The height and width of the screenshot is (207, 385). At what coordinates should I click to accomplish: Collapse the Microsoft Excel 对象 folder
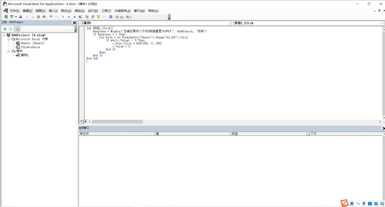pos(9,39)
